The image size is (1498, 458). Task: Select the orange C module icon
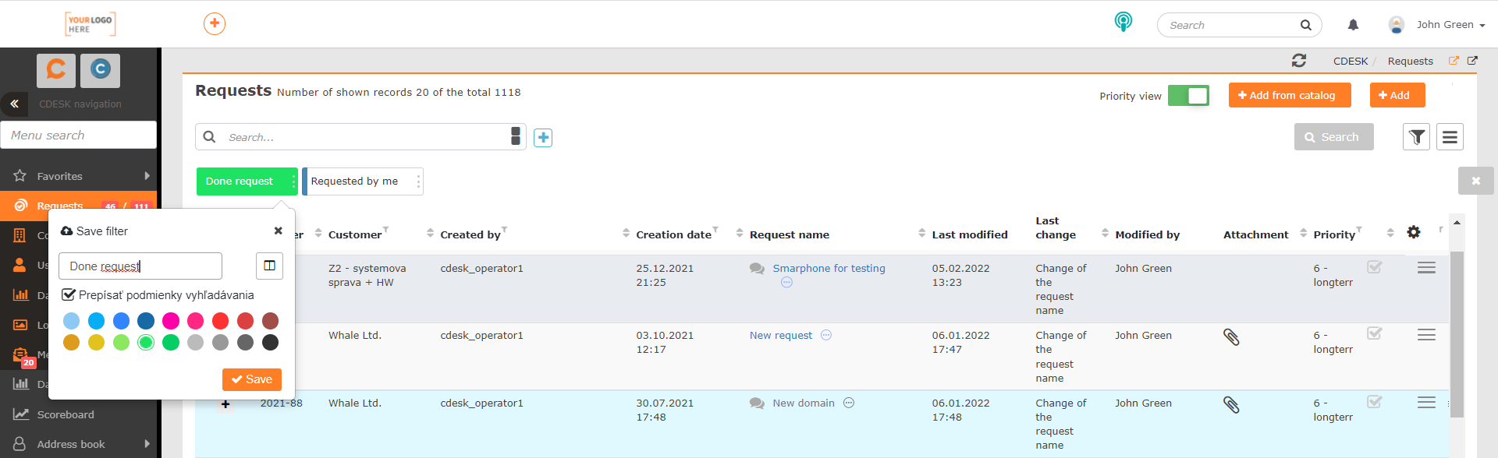click(x=56, y=70)
